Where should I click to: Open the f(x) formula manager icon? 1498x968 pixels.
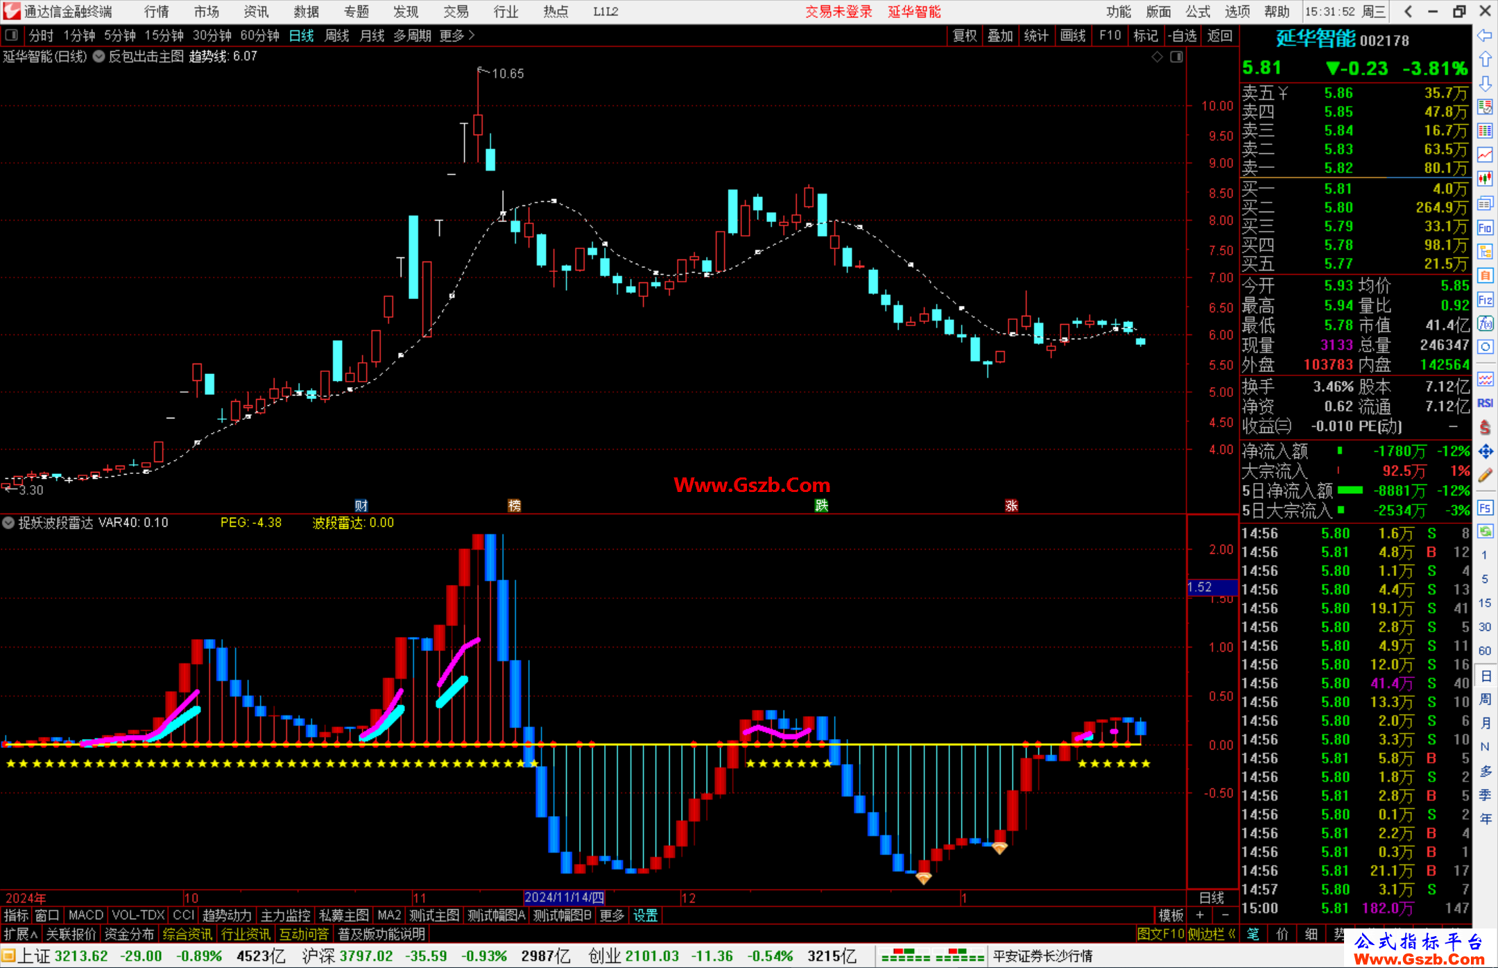click(1485, 323)
